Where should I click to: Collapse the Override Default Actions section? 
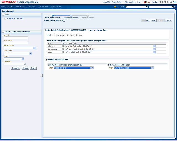46,60
